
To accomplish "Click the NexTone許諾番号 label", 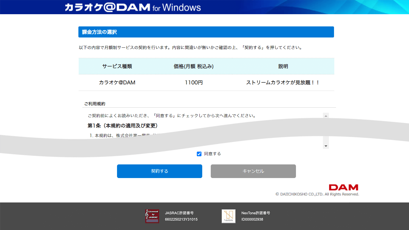I will [256, 213].
